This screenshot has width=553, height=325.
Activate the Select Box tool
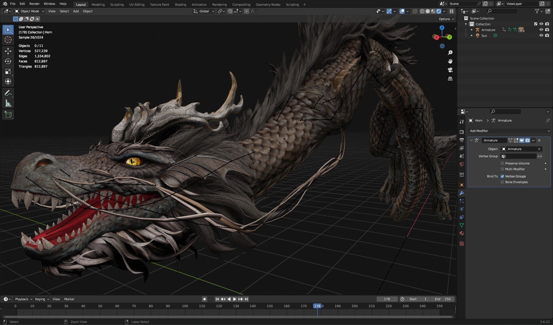8,30
